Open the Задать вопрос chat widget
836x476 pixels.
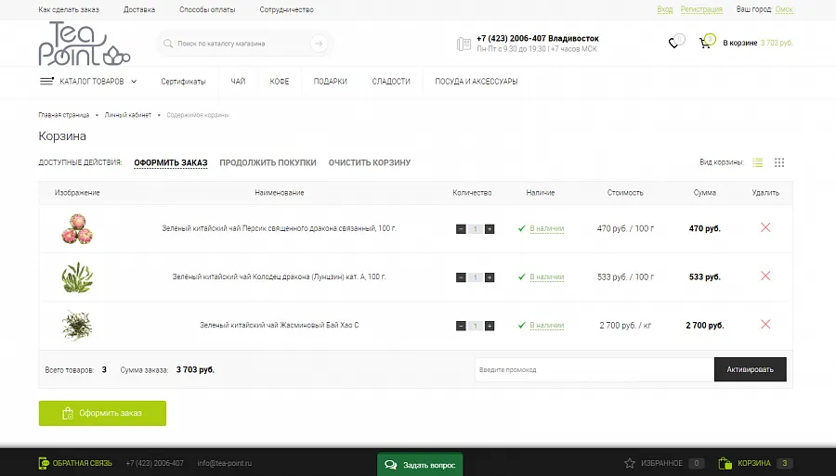pos(420,465)
